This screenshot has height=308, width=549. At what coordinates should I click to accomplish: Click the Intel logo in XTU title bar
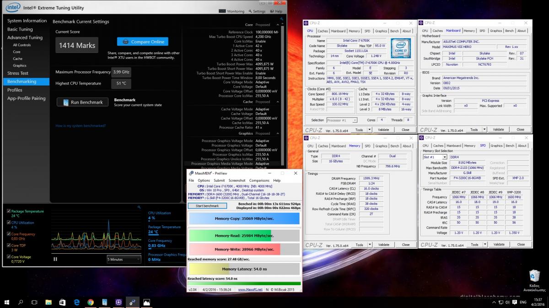(12, 8)
